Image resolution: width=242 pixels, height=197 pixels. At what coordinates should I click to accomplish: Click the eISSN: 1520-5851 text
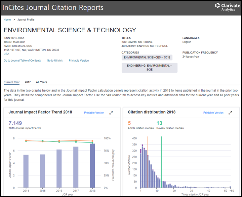click(14, 42)
